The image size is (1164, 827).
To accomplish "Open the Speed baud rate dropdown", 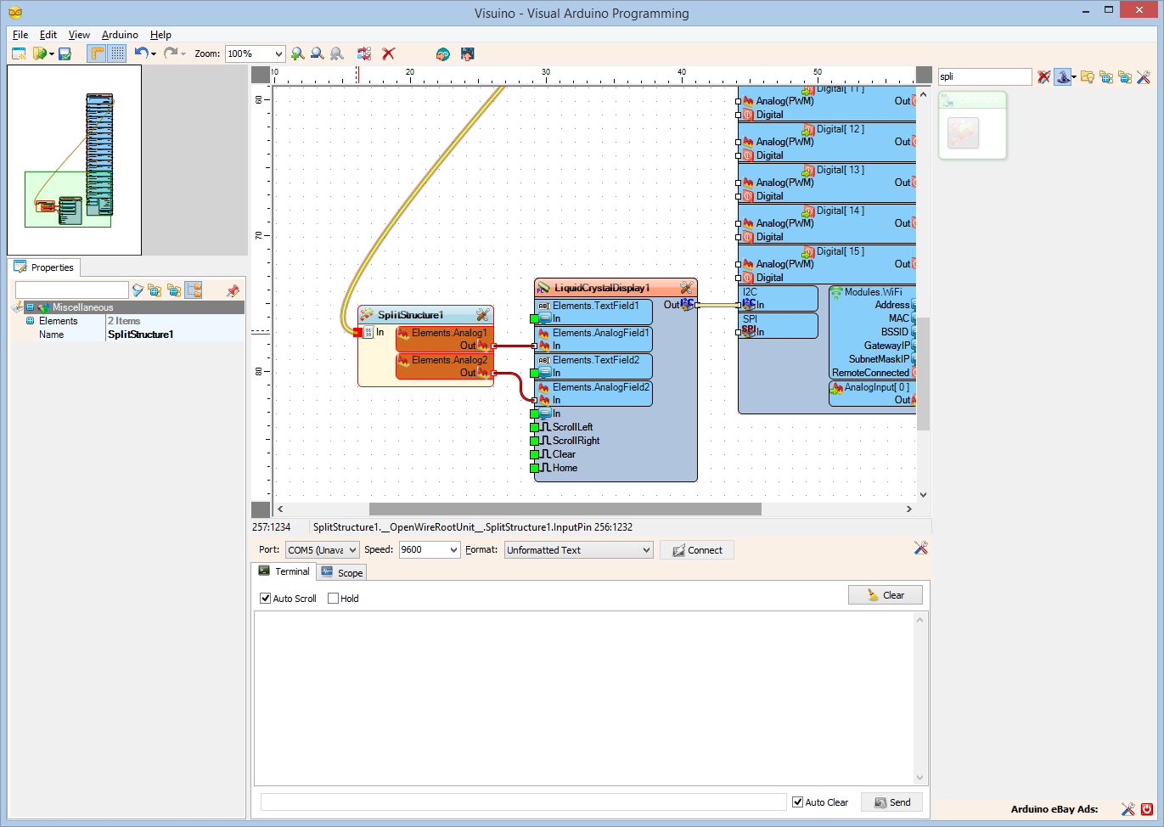I will point(453,550).
